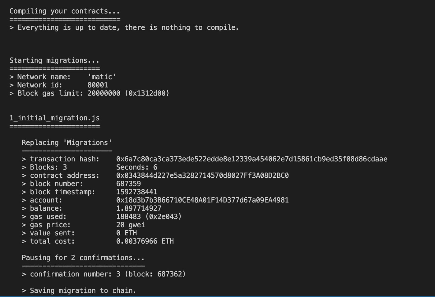Click 'Pausing for 2 confirmations...' text
This screenshot has height=297, width=435.
click(83, 258)
